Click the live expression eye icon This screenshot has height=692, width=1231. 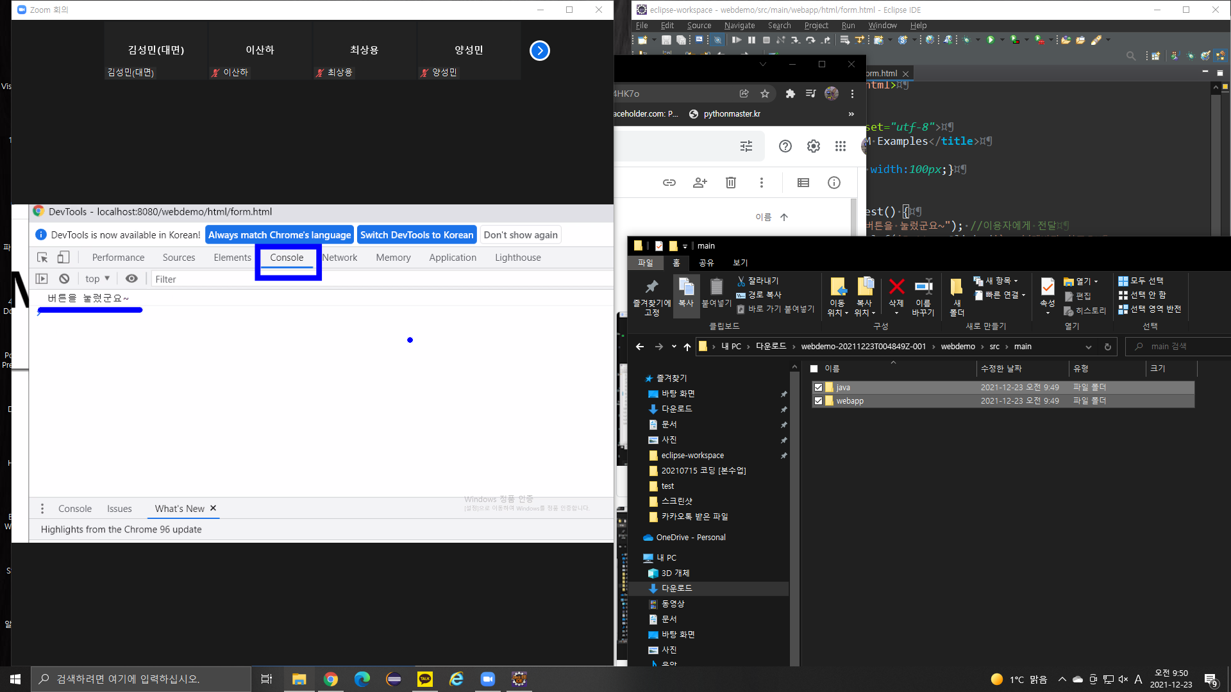(131, 279)
